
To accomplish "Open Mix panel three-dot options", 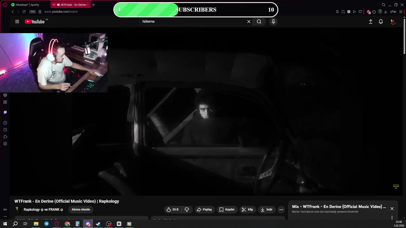I will pyautogui.click(x=392, y=218).
